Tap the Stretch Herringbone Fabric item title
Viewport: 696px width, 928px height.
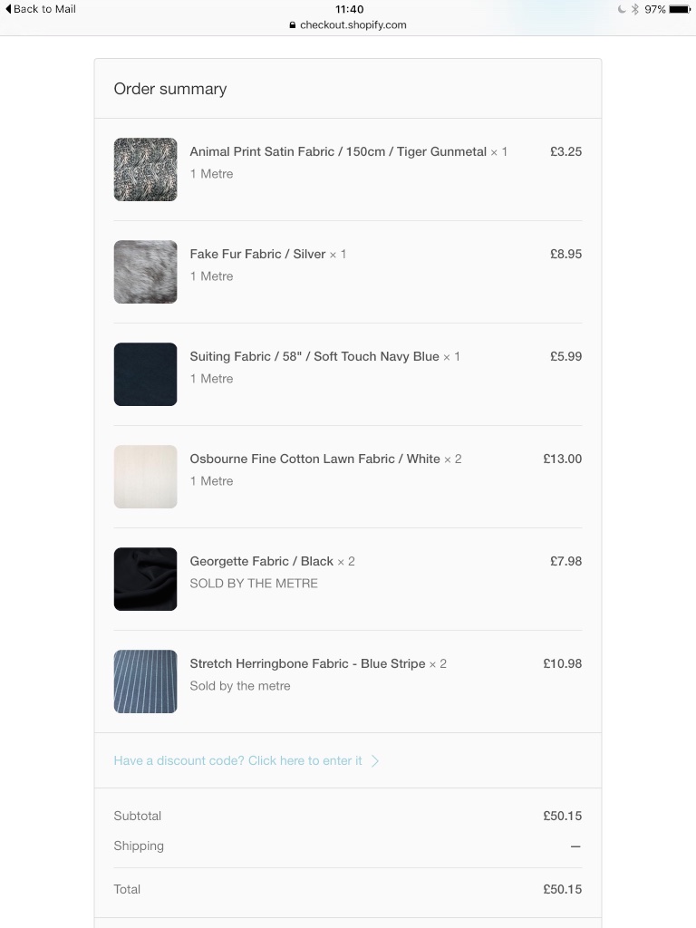(307, 663)
